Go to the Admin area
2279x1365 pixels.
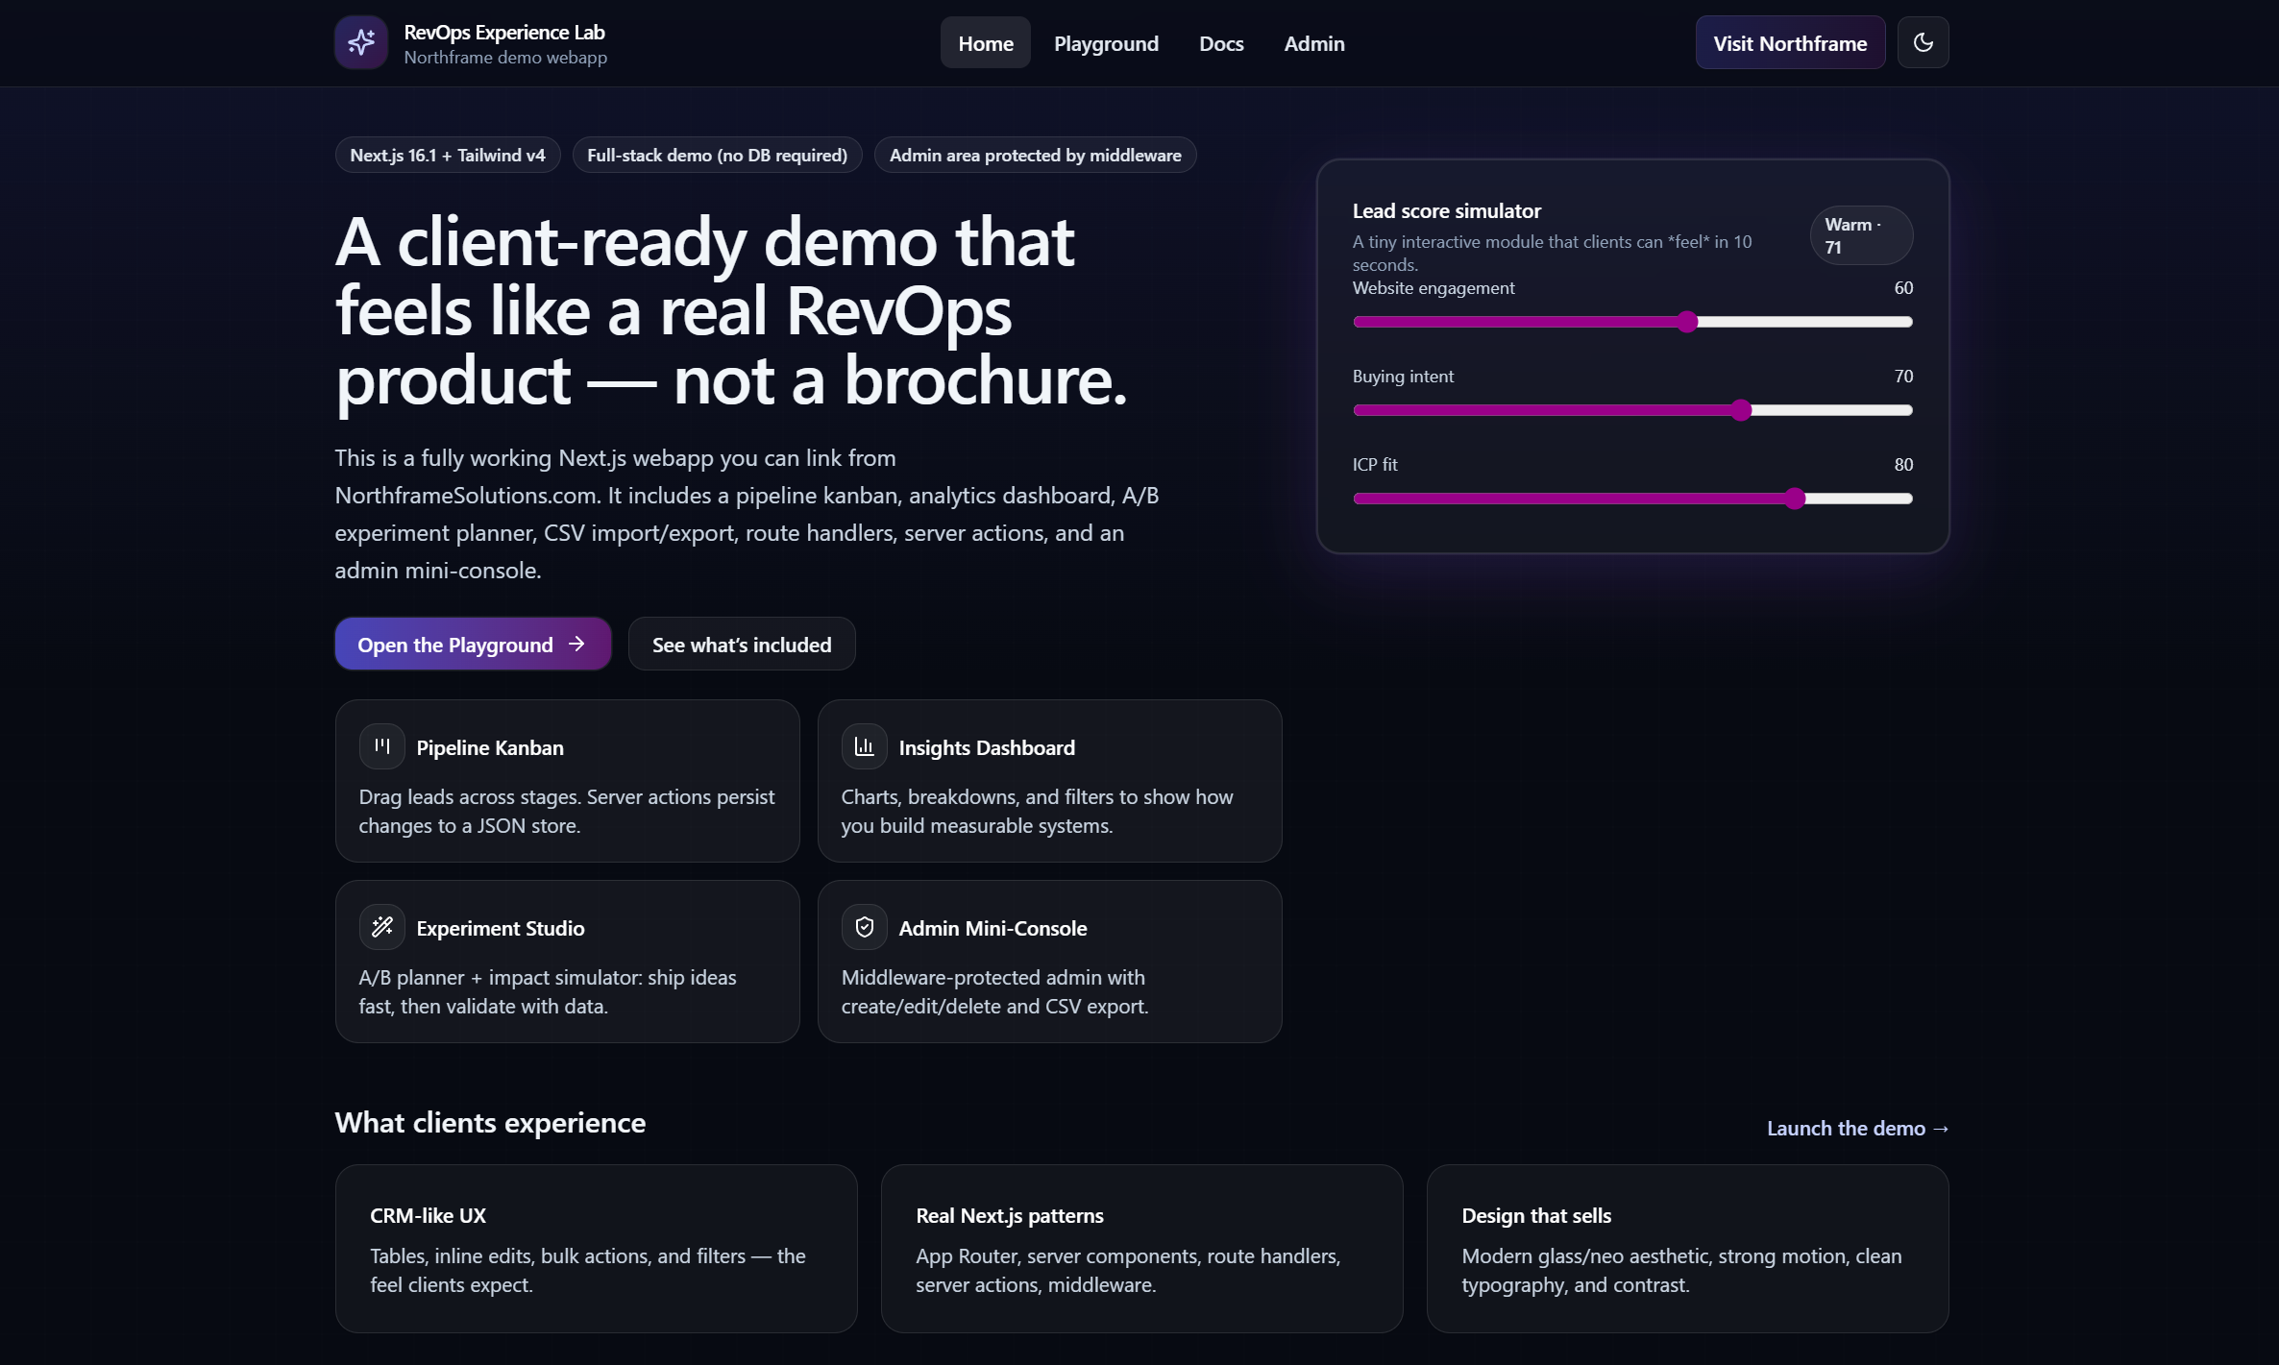coord(1314,42)
